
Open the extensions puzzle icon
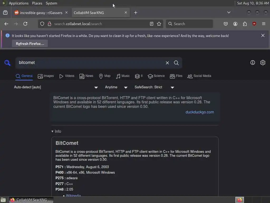(x=245, y=24)
